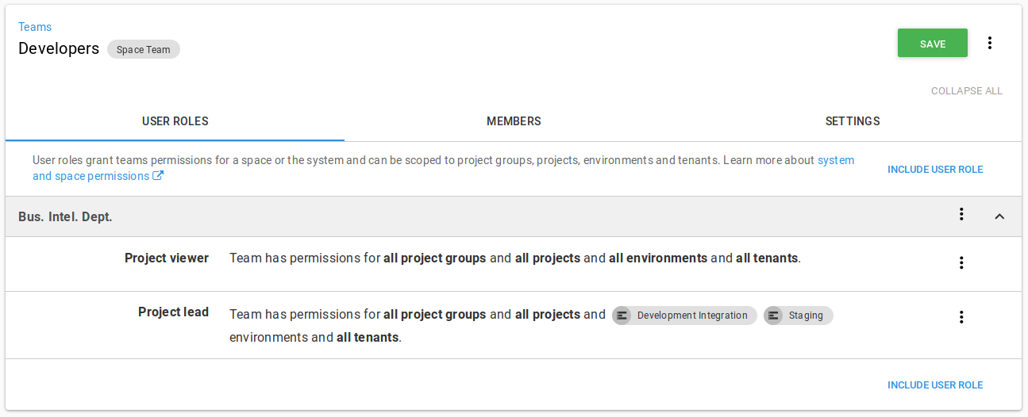Click the Space Team chip
This screenshot has height=417, width=1028.
(x=144, y=49)
